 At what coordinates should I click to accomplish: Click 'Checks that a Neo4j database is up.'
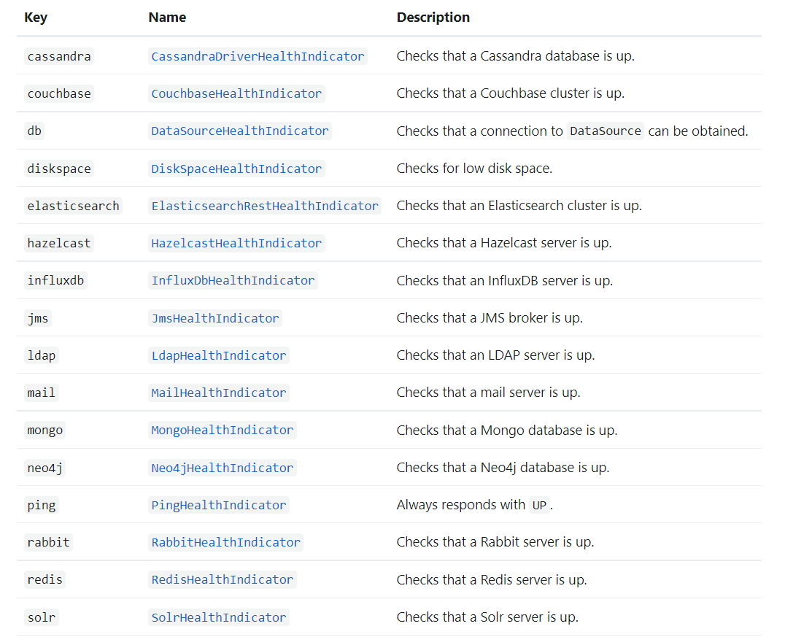(x=503, y=468)
